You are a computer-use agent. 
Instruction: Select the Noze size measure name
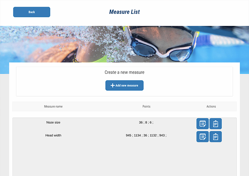tap(53, 122)
